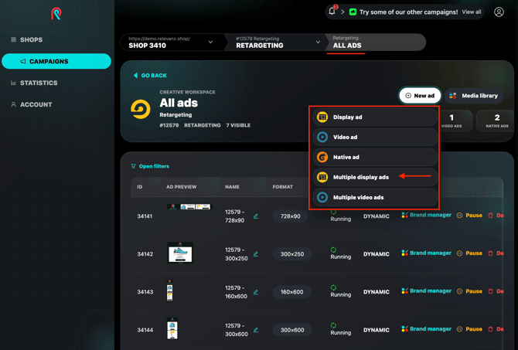Image resolution: width=518 pixels, height=350 pixels.
Task: Edit name of ad 34141
Action: [x=255, y=216]
